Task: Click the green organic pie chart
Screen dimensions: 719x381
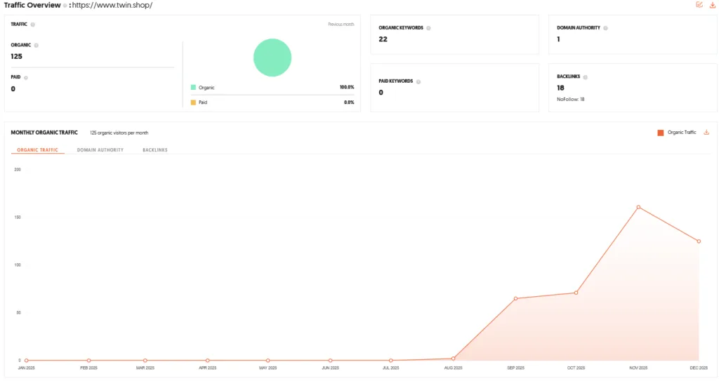Action: (x=272, y=58)
